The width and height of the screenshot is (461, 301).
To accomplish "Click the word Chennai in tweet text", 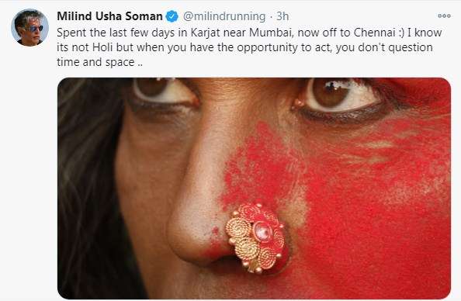I will [374, 33].
